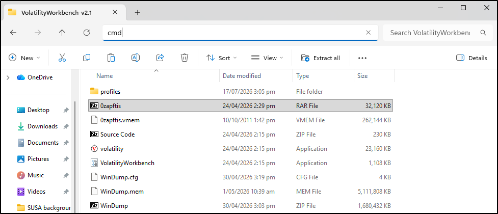Image resolution: width=498 pixels, height=214 pixels.
Task: Click the Share icon in toolbar
Action: coord(160,58)
